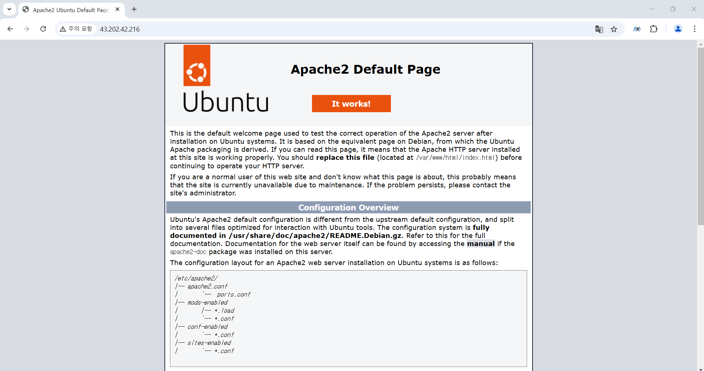This screenshot has height=371, width=704.
Task: Open the Extensions puzzle icon
Action: 654,29
